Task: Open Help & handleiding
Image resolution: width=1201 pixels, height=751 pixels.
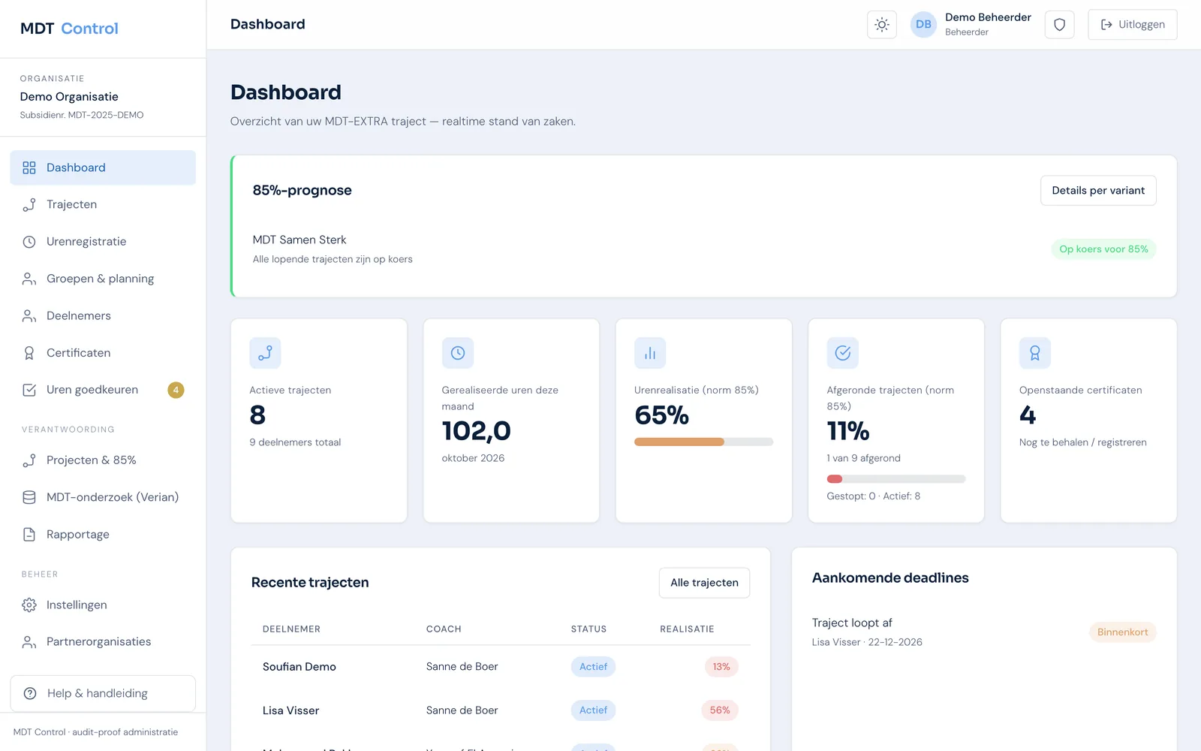Action: click(103, 693)
